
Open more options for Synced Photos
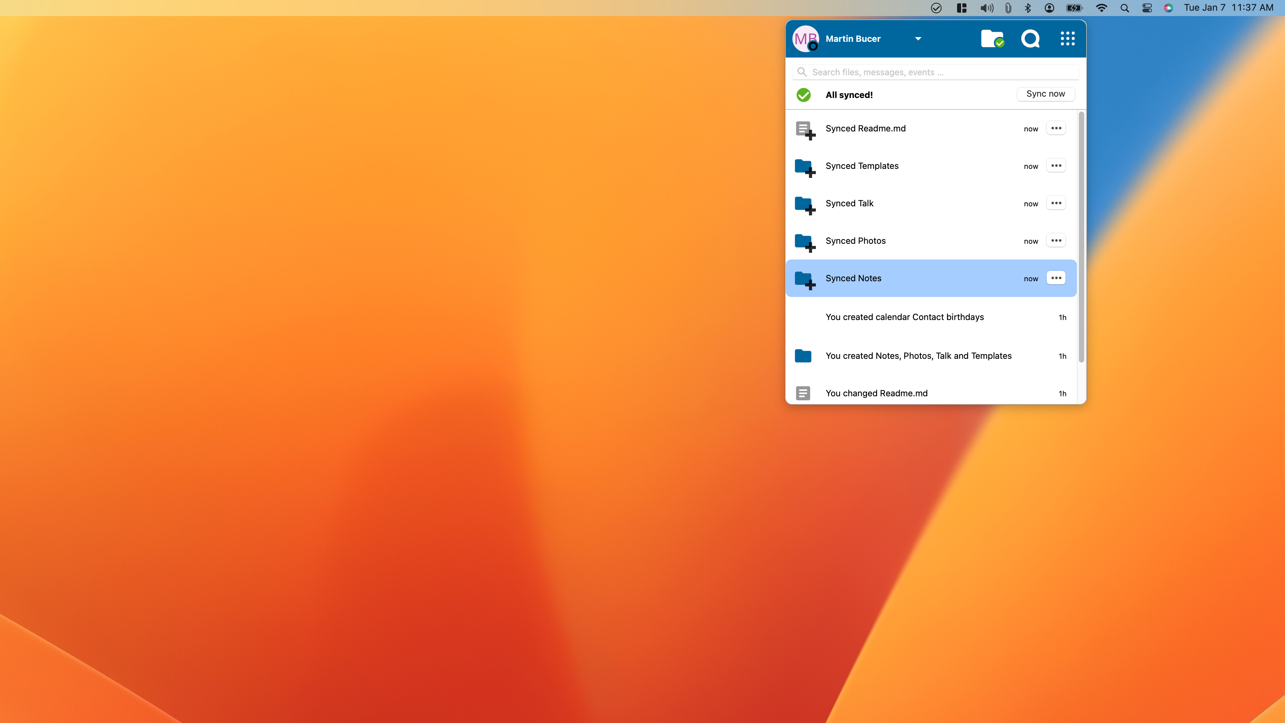pyautogui.click(x=1056, y=240)
